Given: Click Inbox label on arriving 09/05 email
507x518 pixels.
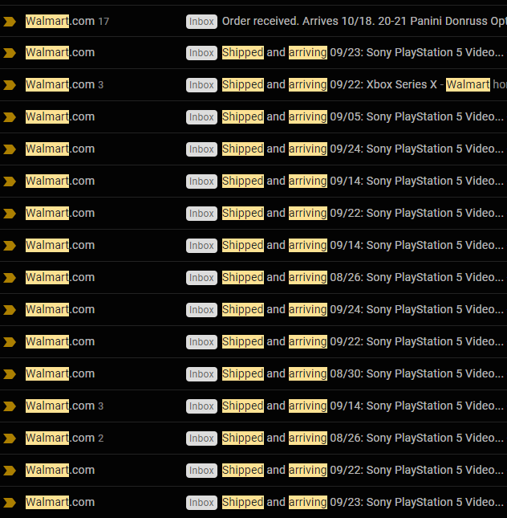Looking at the screenshot, I should 201,117.
